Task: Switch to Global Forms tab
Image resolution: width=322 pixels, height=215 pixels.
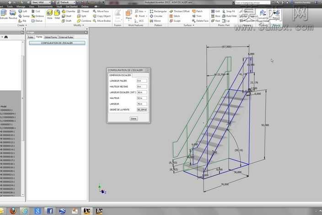Action: (x=50, y=37)
